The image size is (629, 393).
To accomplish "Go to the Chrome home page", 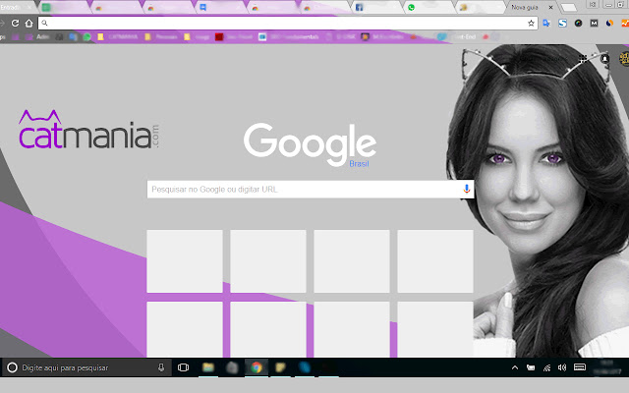I will [29, 24].
